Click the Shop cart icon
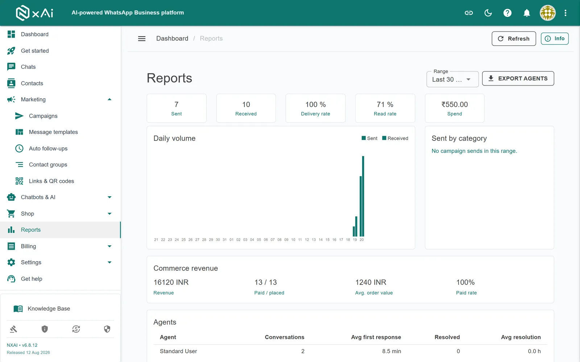 (11, 214)
